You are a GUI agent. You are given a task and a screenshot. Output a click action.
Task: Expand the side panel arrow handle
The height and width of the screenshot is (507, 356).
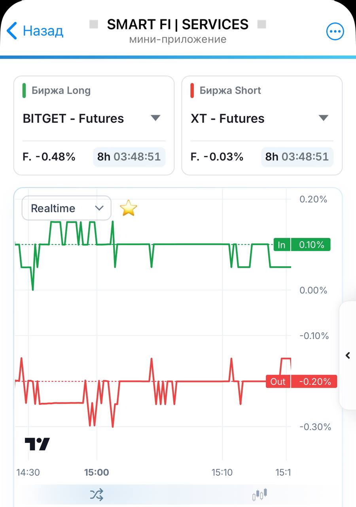coord(348,355)
